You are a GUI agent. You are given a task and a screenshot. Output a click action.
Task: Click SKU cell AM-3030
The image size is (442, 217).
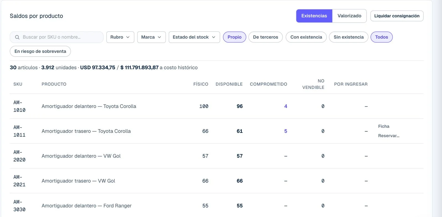pyautogui.click(x=19, y=206)
